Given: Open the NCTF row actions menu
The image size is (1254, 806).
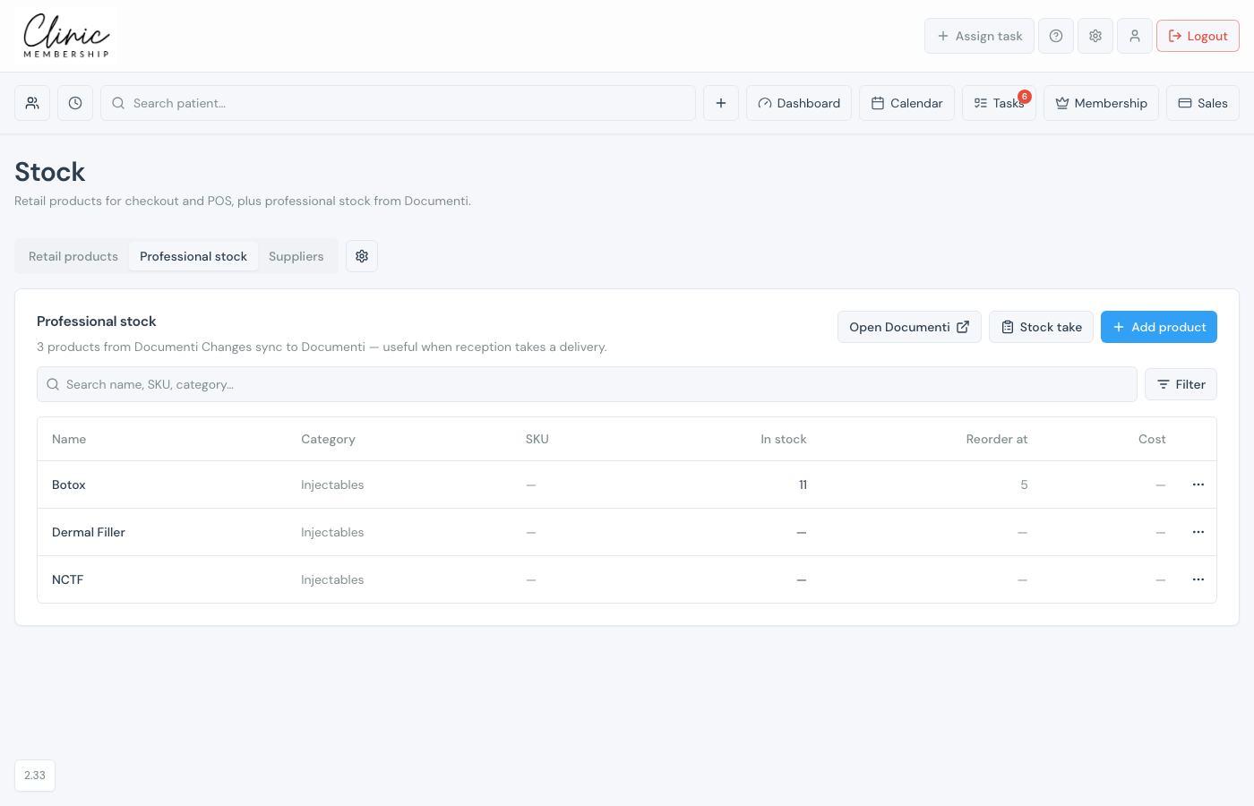Looking at the screenshot, I should (x=1198, y=579).
